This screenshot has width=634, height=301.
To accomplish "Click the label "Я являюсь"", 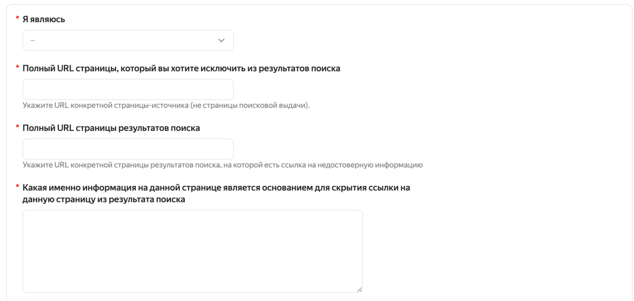I will pos(44,19).
